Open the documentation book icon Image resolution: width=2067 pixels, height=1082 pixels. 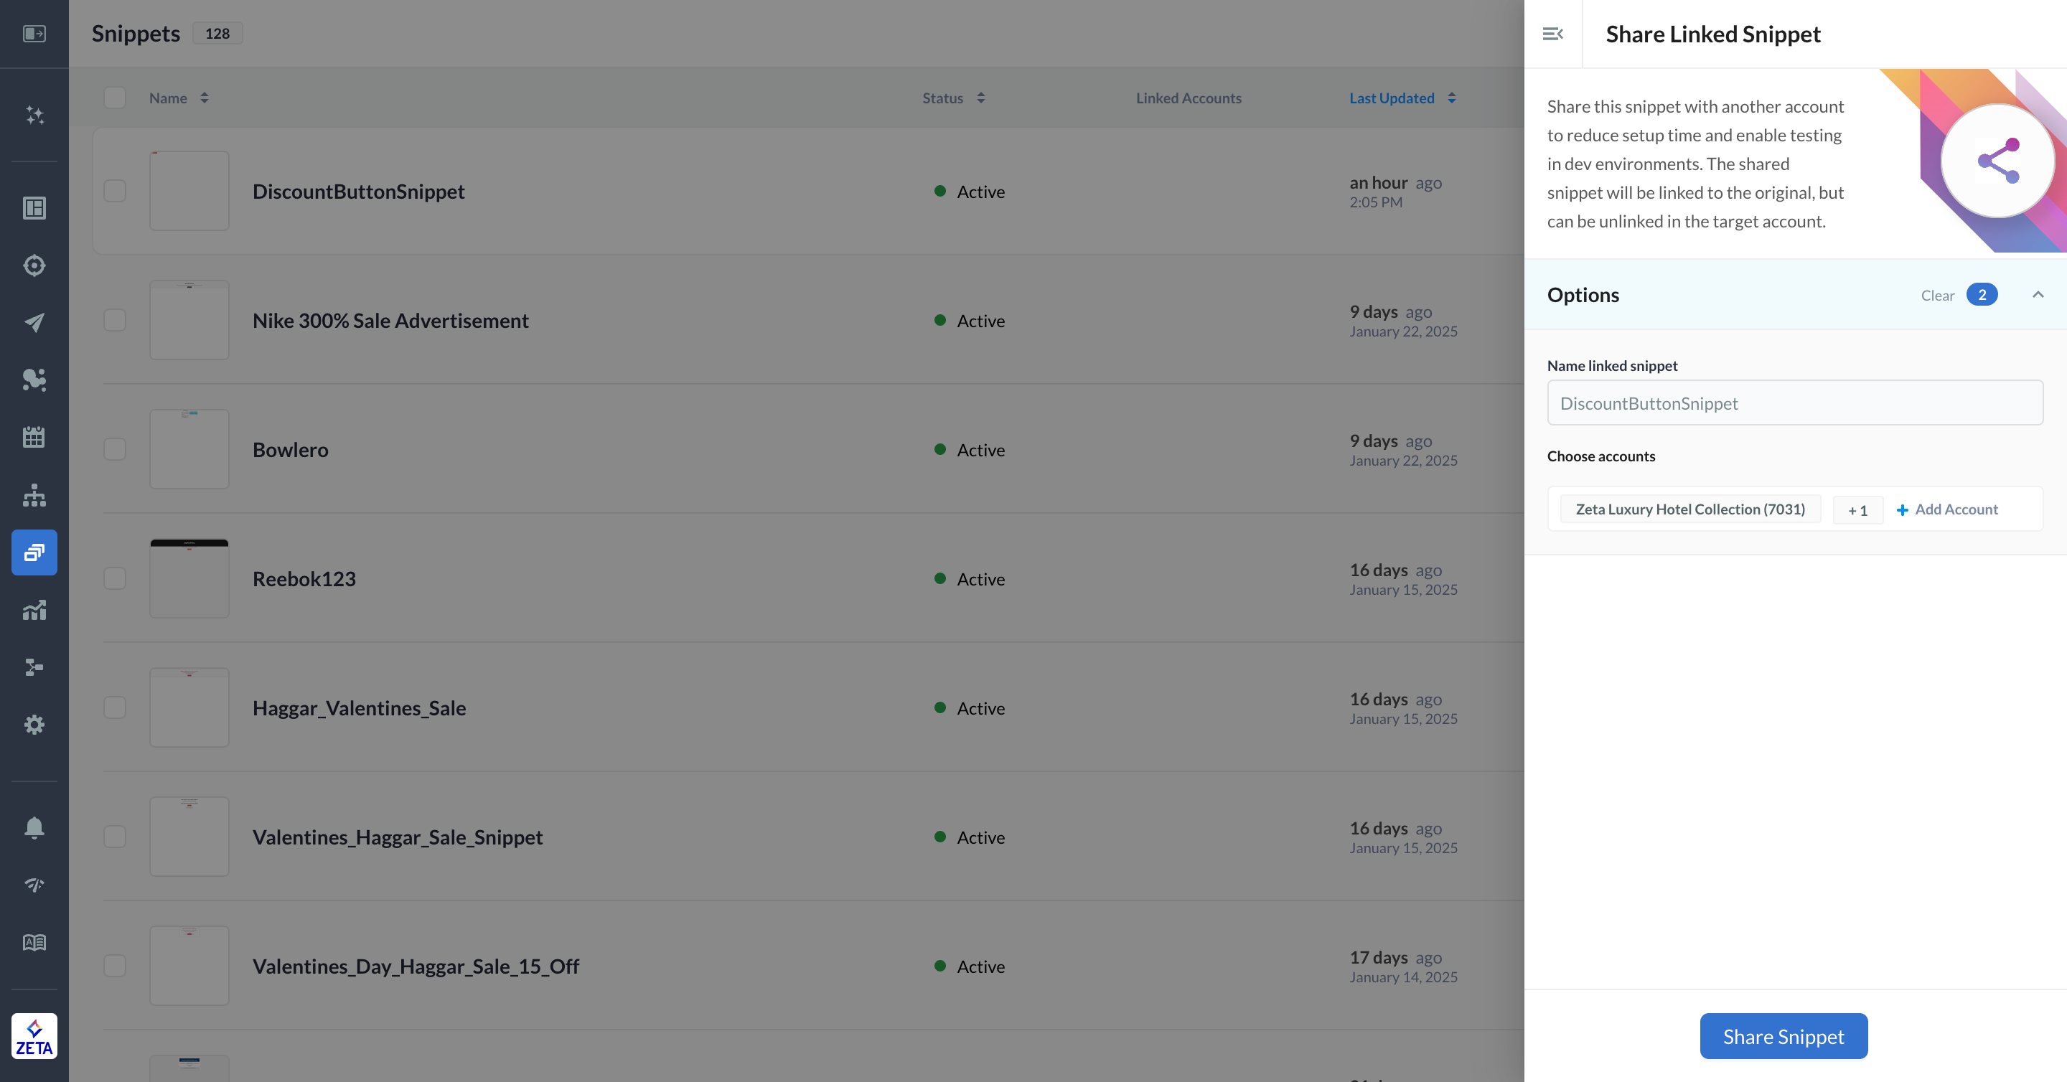[x=34, y=942]
